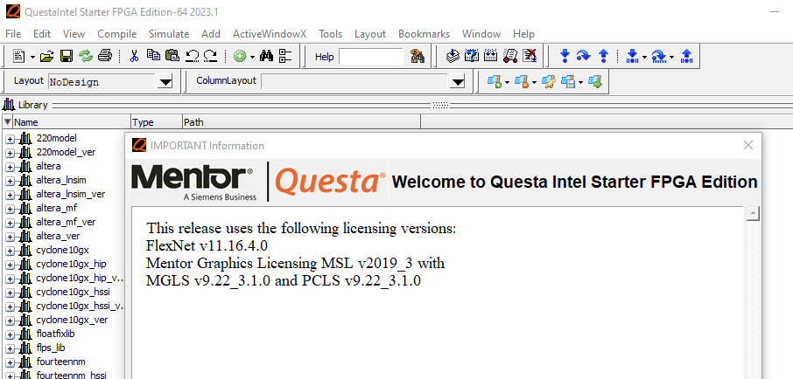Screen dimensions: 793x379
Task: Click the Print toolbar icon
Action: [x=105, y=56]
